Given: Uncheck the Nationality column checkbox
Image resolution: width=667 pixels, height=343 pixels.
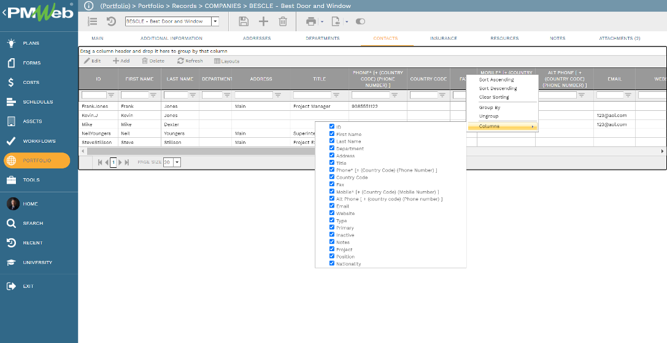Looking at the screenshot, I should [x=332, y=263].
